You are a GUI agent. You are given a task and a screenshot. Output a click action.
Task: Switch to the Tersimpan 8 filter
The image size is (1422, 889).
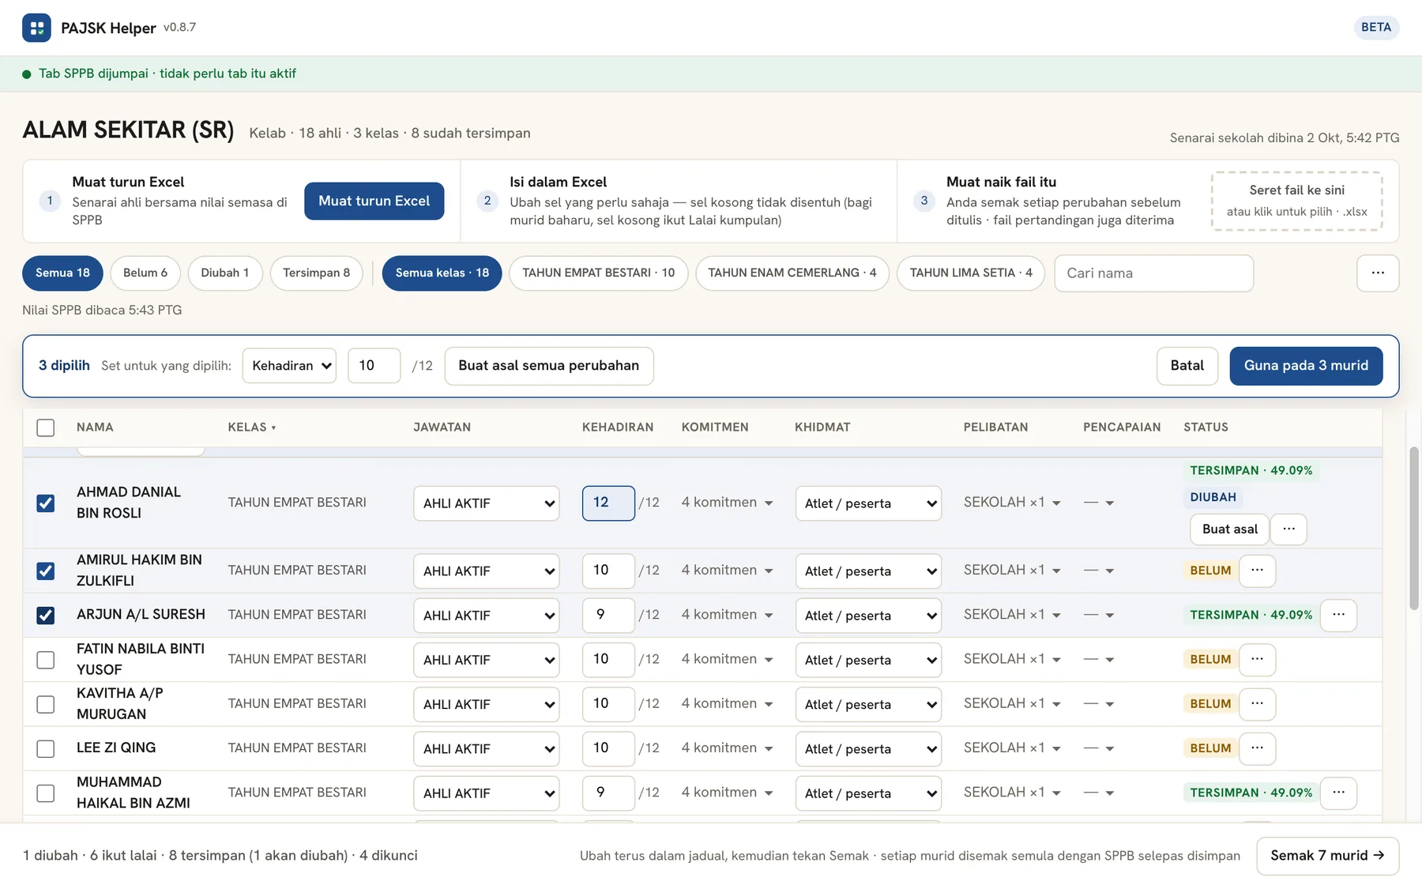coord(316,273)
